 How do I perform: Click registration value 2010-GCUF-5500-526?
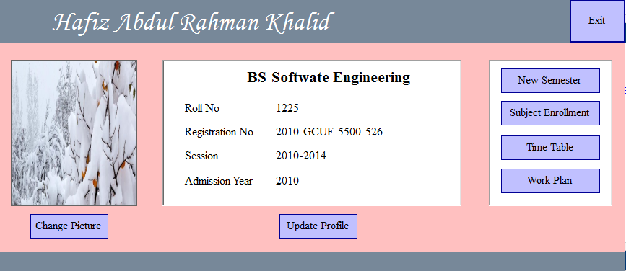coord(329,132)
